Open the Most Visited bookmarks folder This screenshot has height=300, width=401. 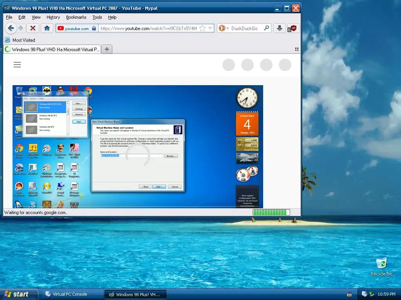point(20,40)
